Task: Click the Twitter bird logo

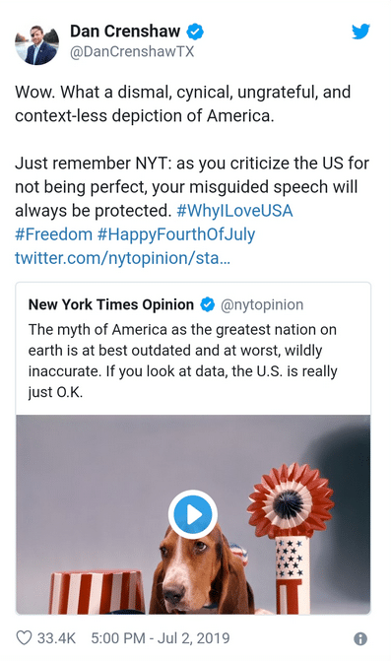Action: point(360,32)
